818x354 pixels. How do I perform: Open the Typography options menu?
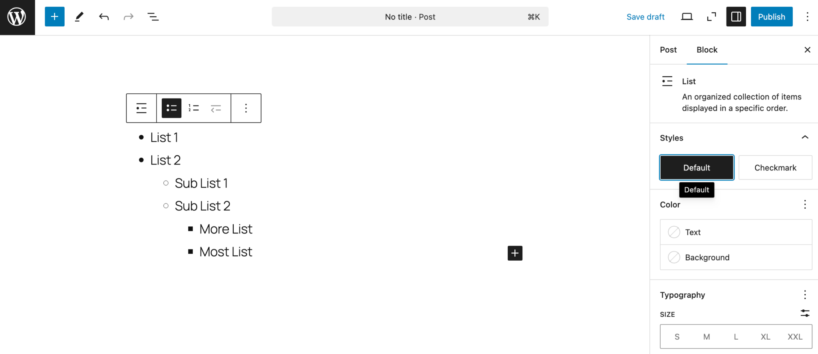[805, 295]
